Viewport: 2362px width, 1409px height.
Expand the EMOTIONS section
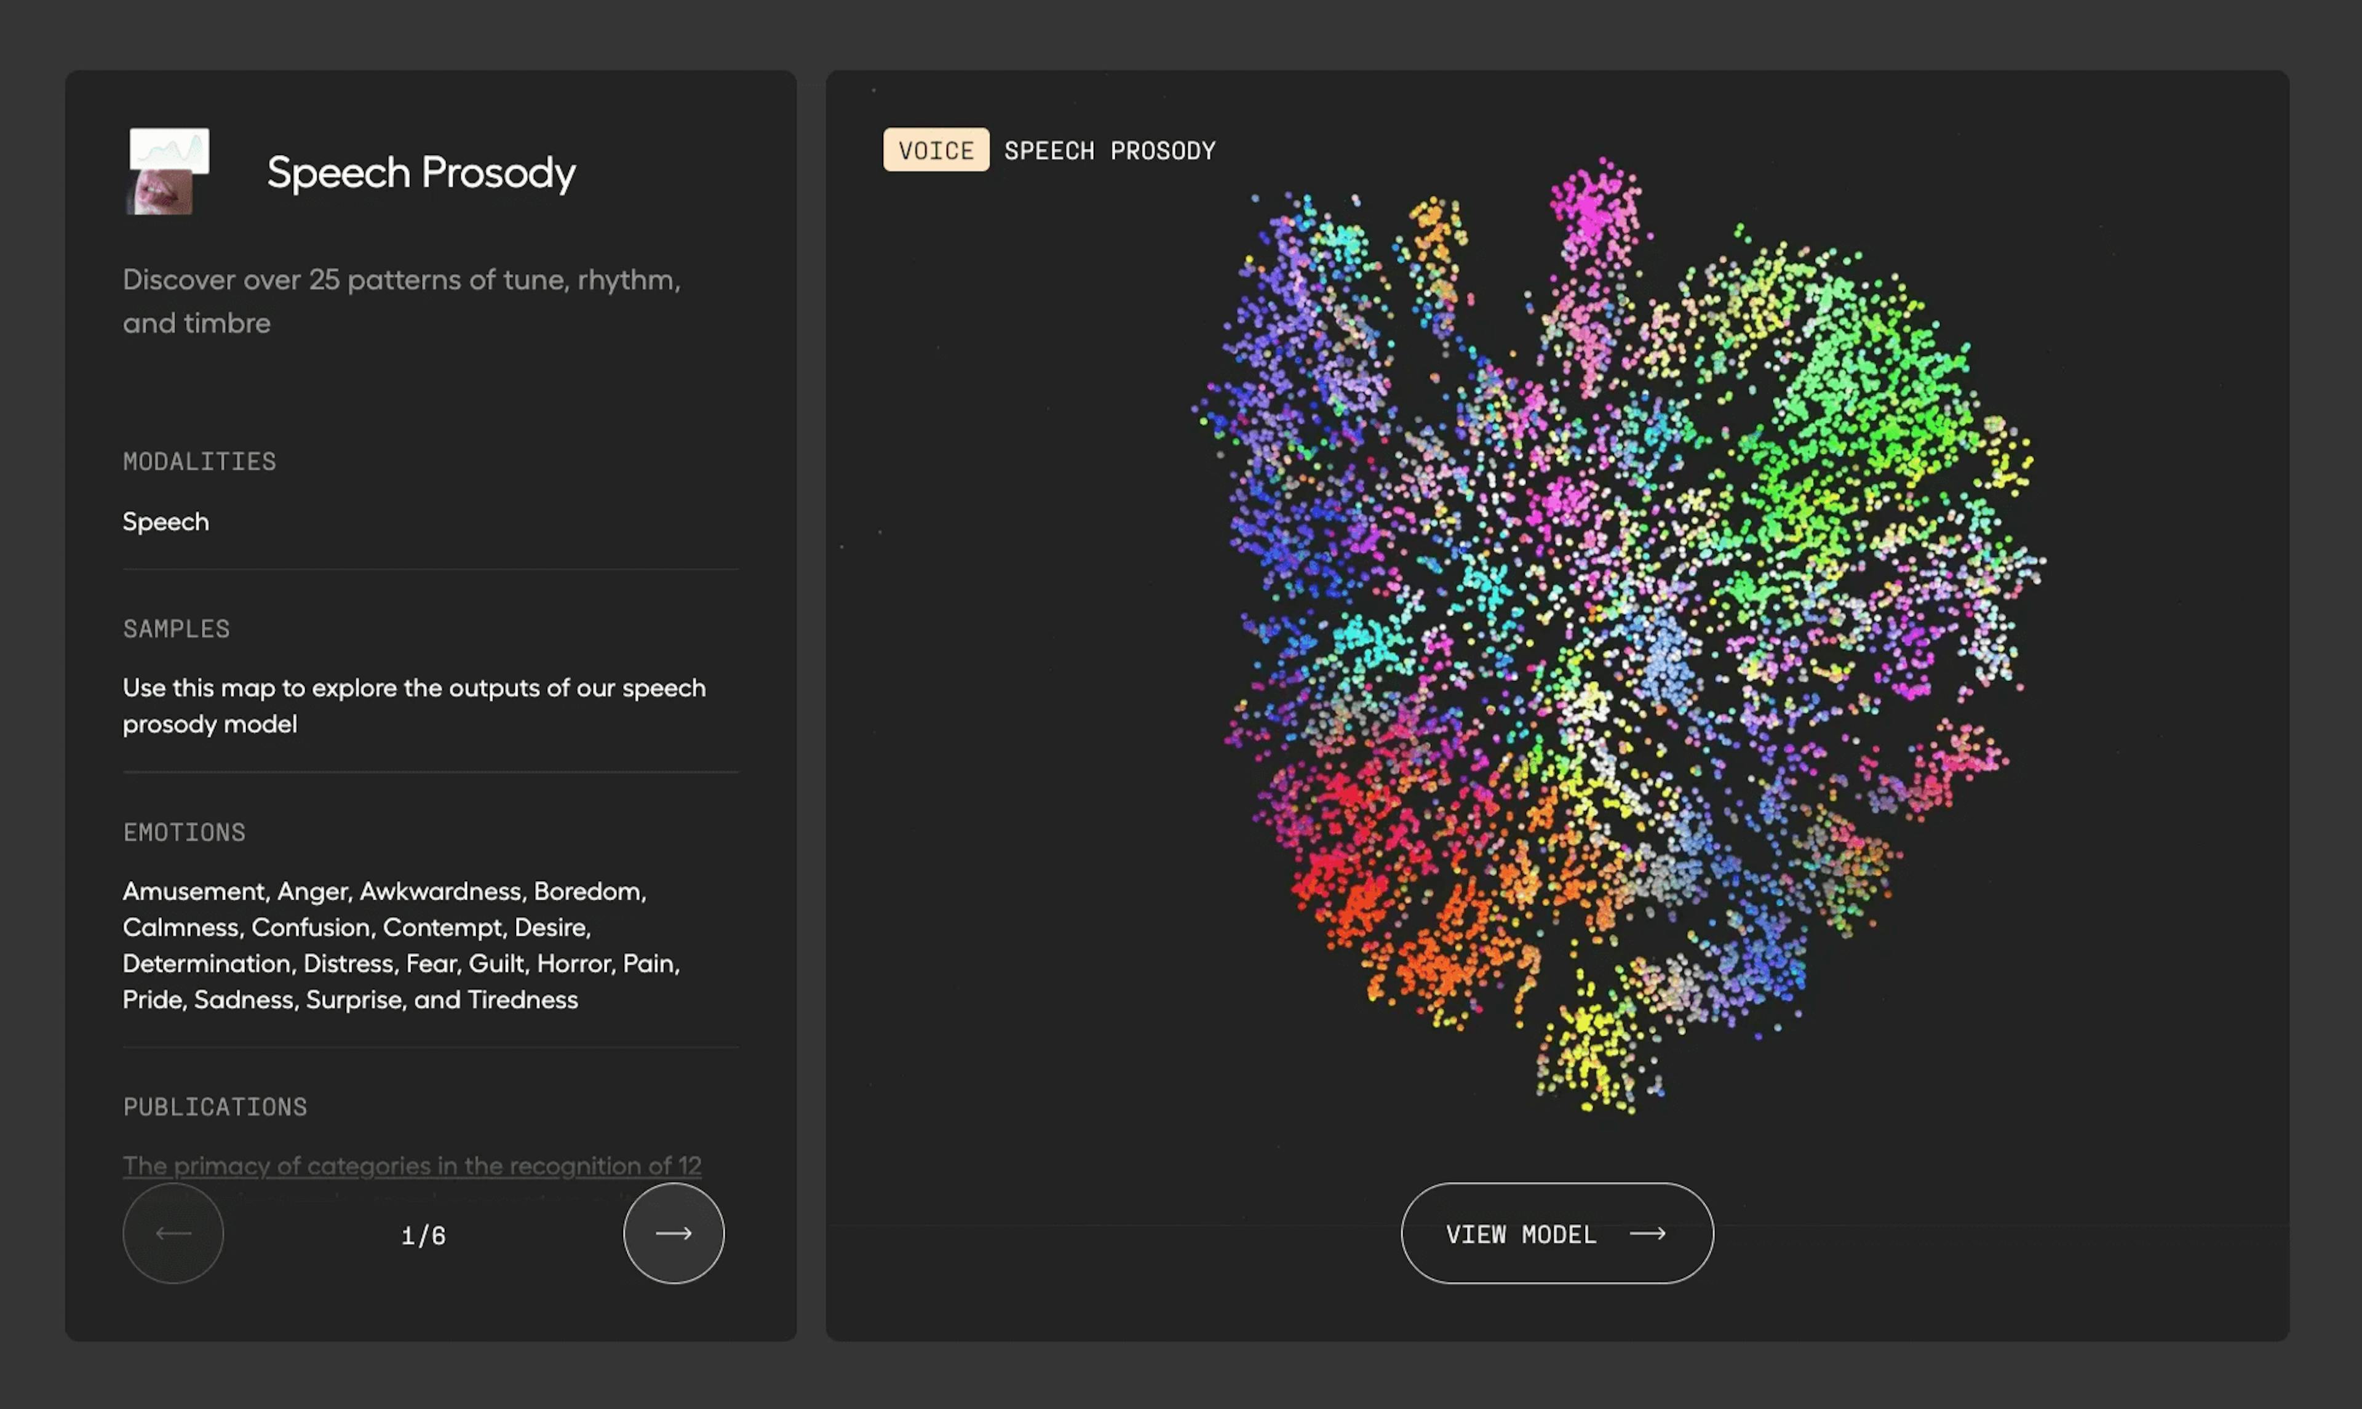click(x=184, y=832)
